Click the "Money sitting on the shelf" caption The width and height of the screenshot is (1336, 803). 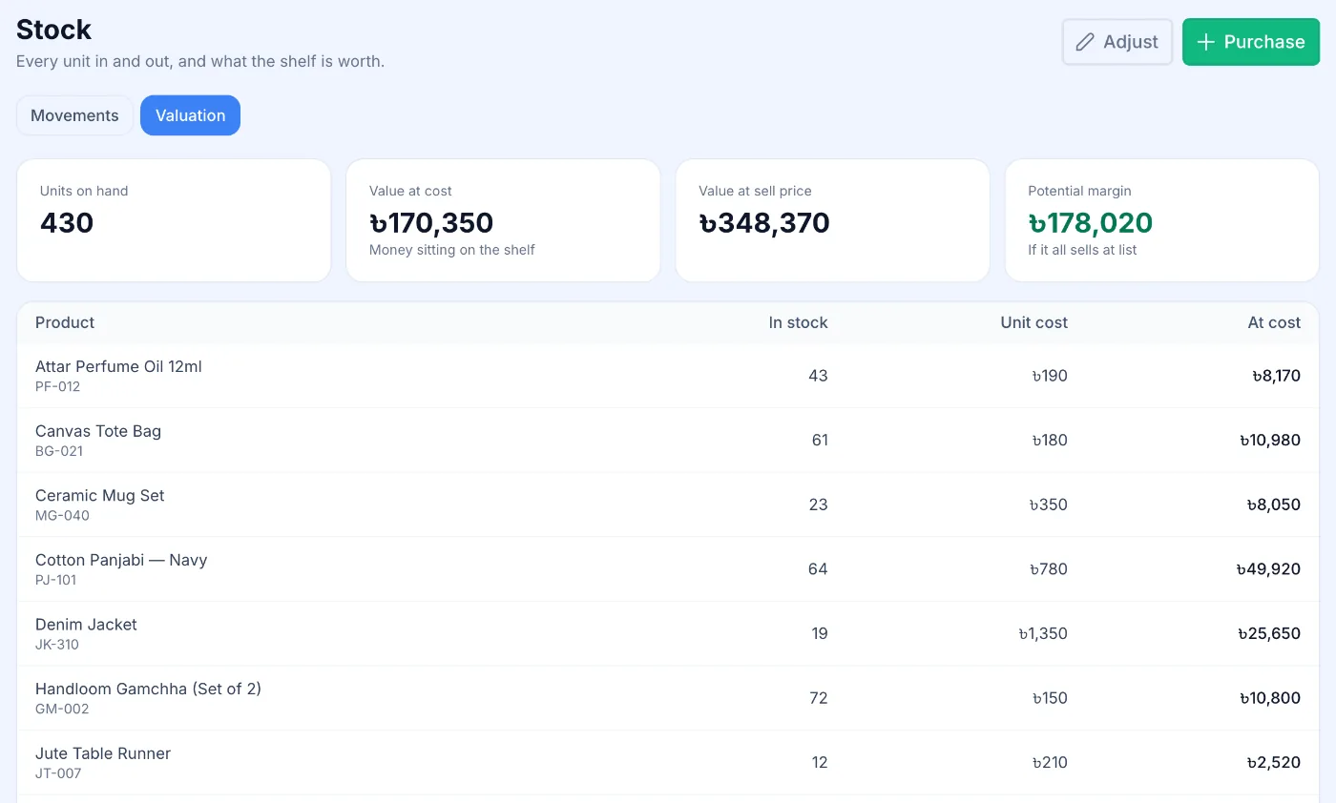click(452, 250)
